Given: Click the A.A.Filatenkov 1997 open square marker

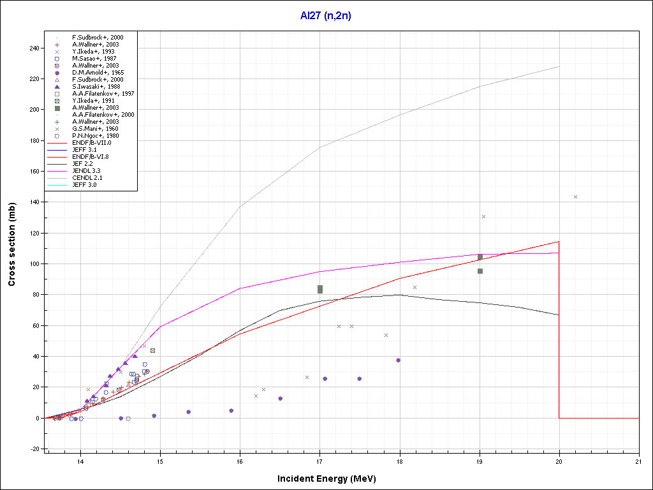Looking at the screenshot, I should (x=57, y=94).
